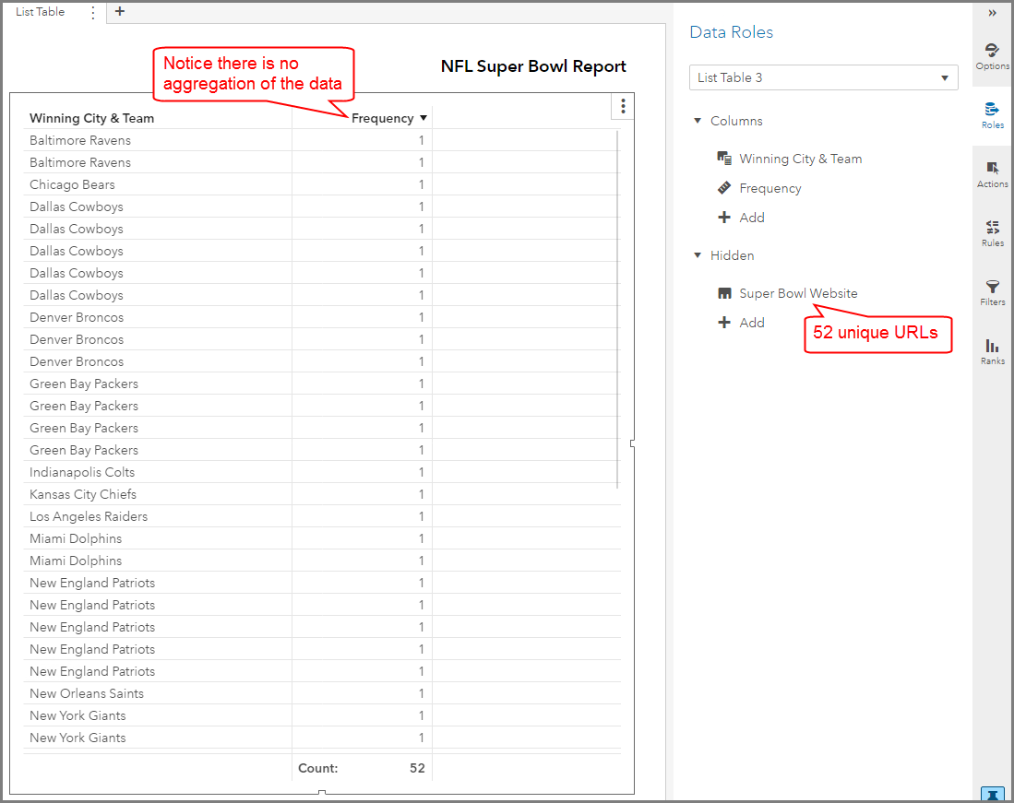Open the Roles pane icon
Viewport: 1014px width, 803px height.
point(992,115)
